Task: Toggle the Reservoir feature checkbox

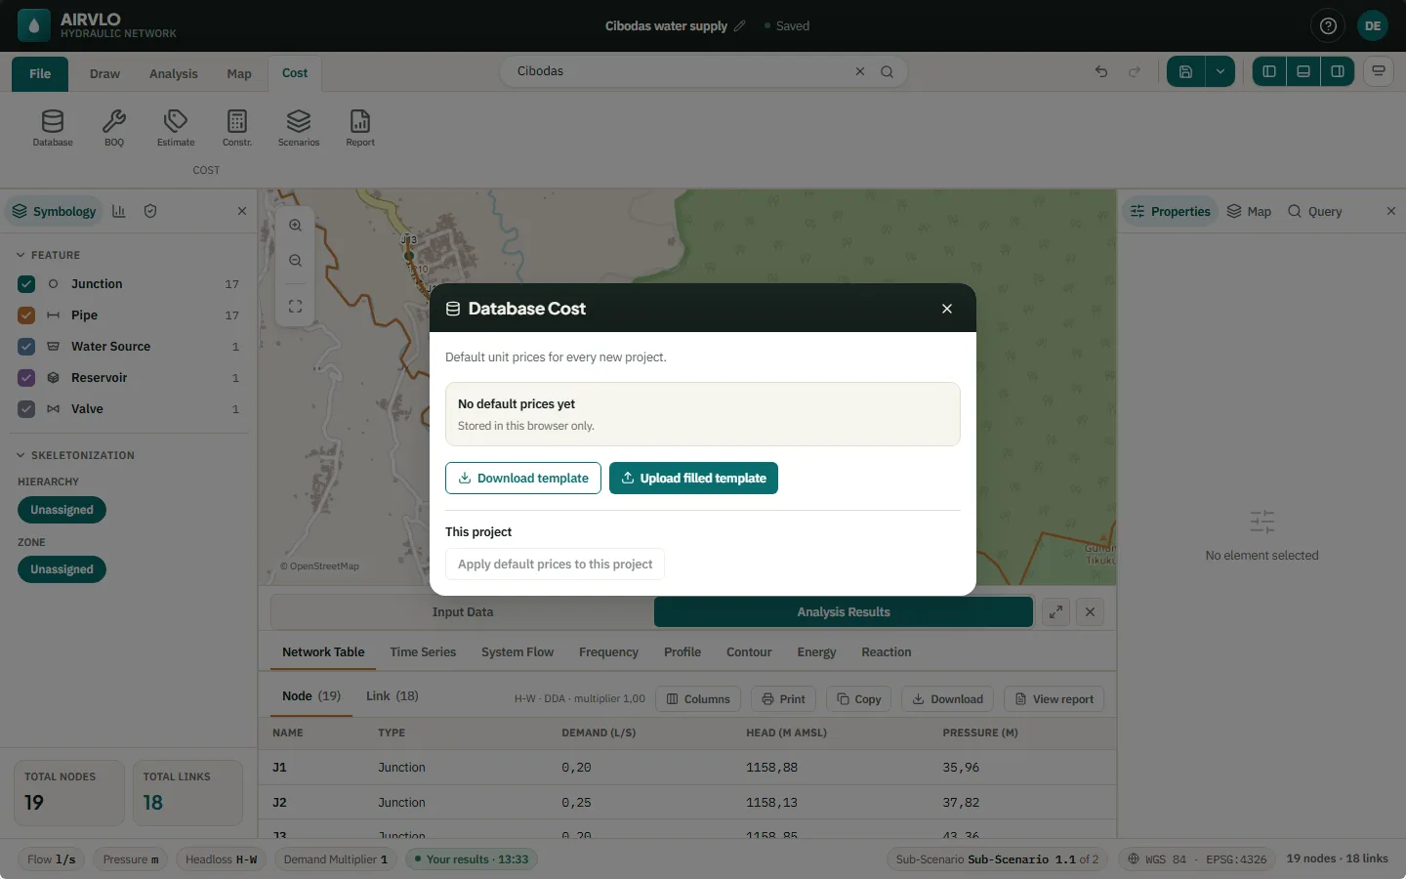Action: [26, 378]
